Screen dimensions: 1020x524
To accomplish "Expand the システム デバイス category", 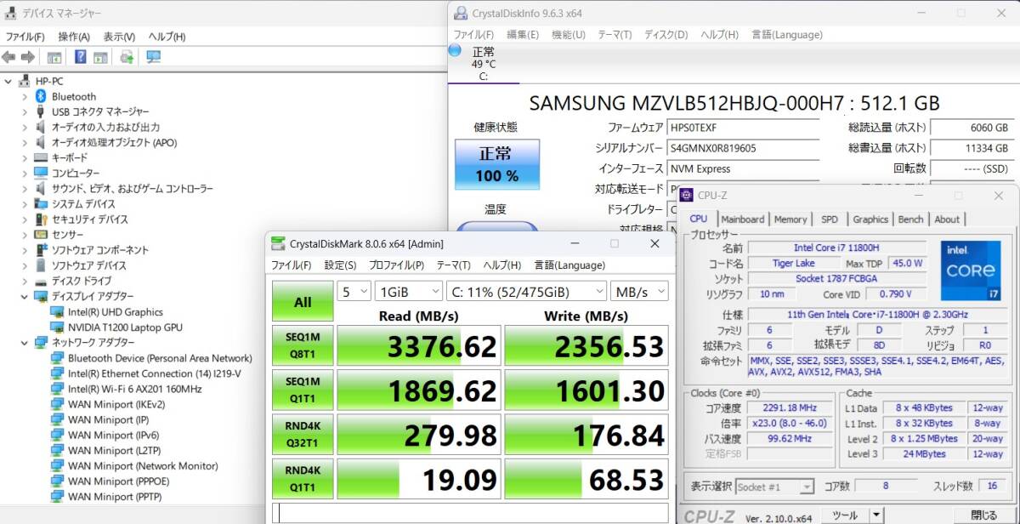I will click(25, 203).
